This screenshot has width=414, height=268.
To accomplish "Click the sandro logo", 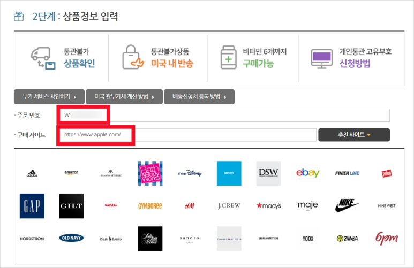I will pyautogui.click(x=190, y=239).
